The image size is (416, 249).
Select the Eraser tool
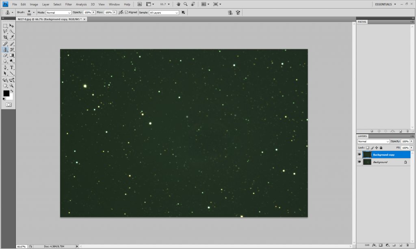coord(5,56)
